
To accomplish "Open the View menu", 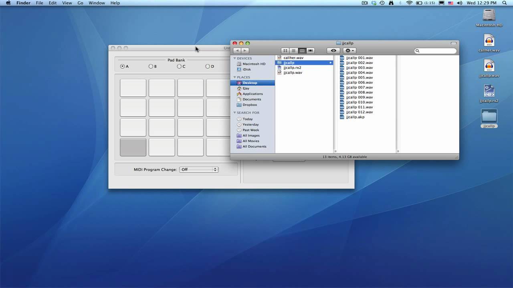I will [67, 3].
